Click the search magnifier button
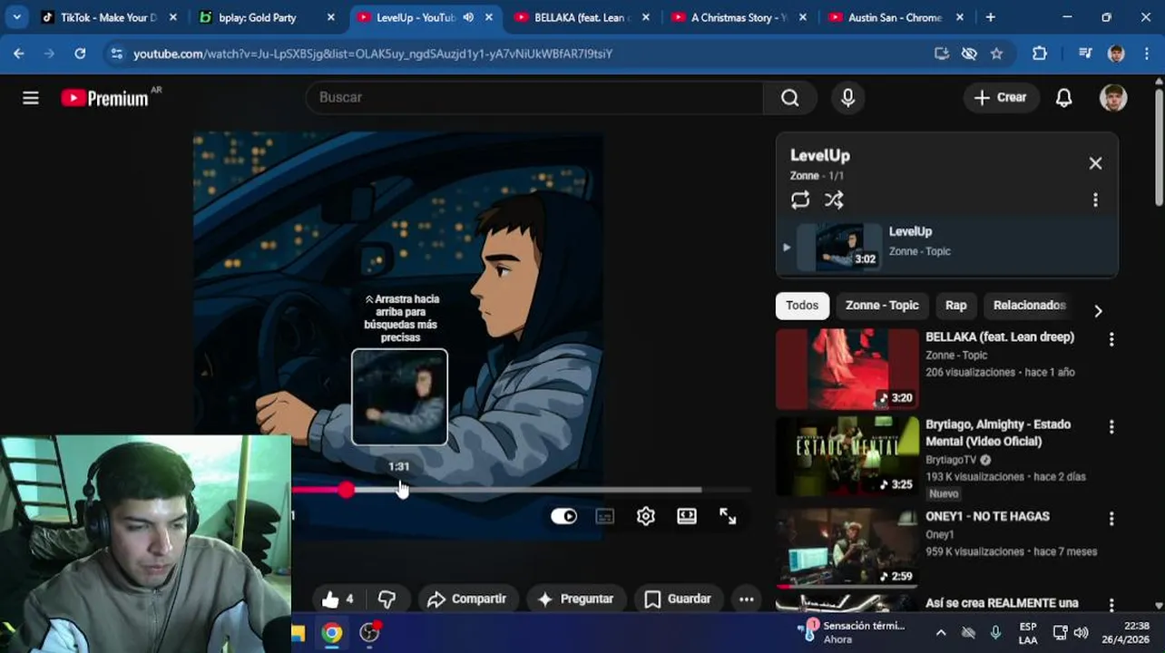This screenshot has height=653, width=1165. 790,98
